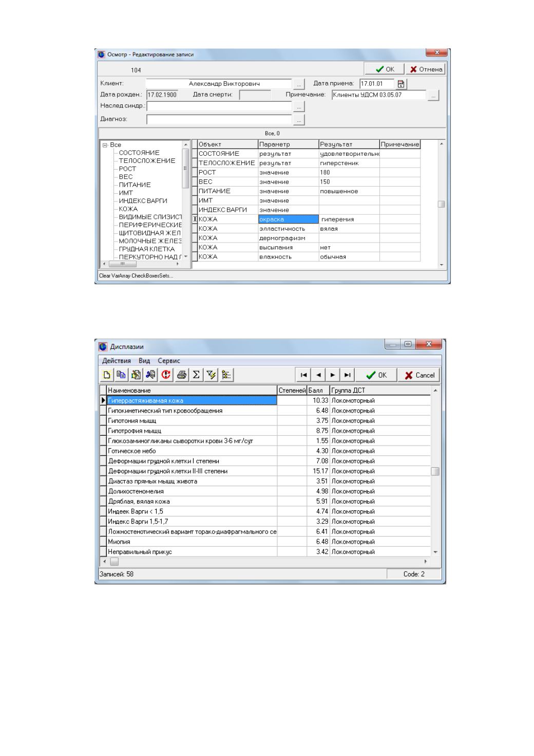Click the Наслед синдр input field
534x756 pixels.
point(219,106)
